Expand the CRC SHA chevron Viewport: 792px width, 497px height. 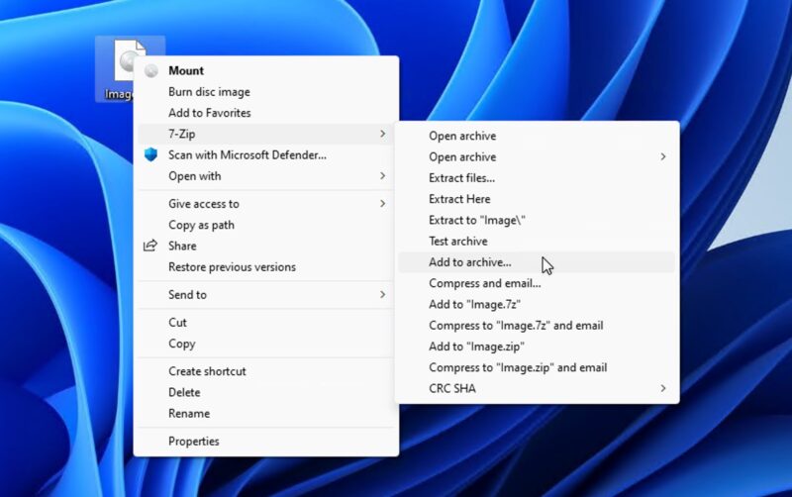tap(663, 388)
